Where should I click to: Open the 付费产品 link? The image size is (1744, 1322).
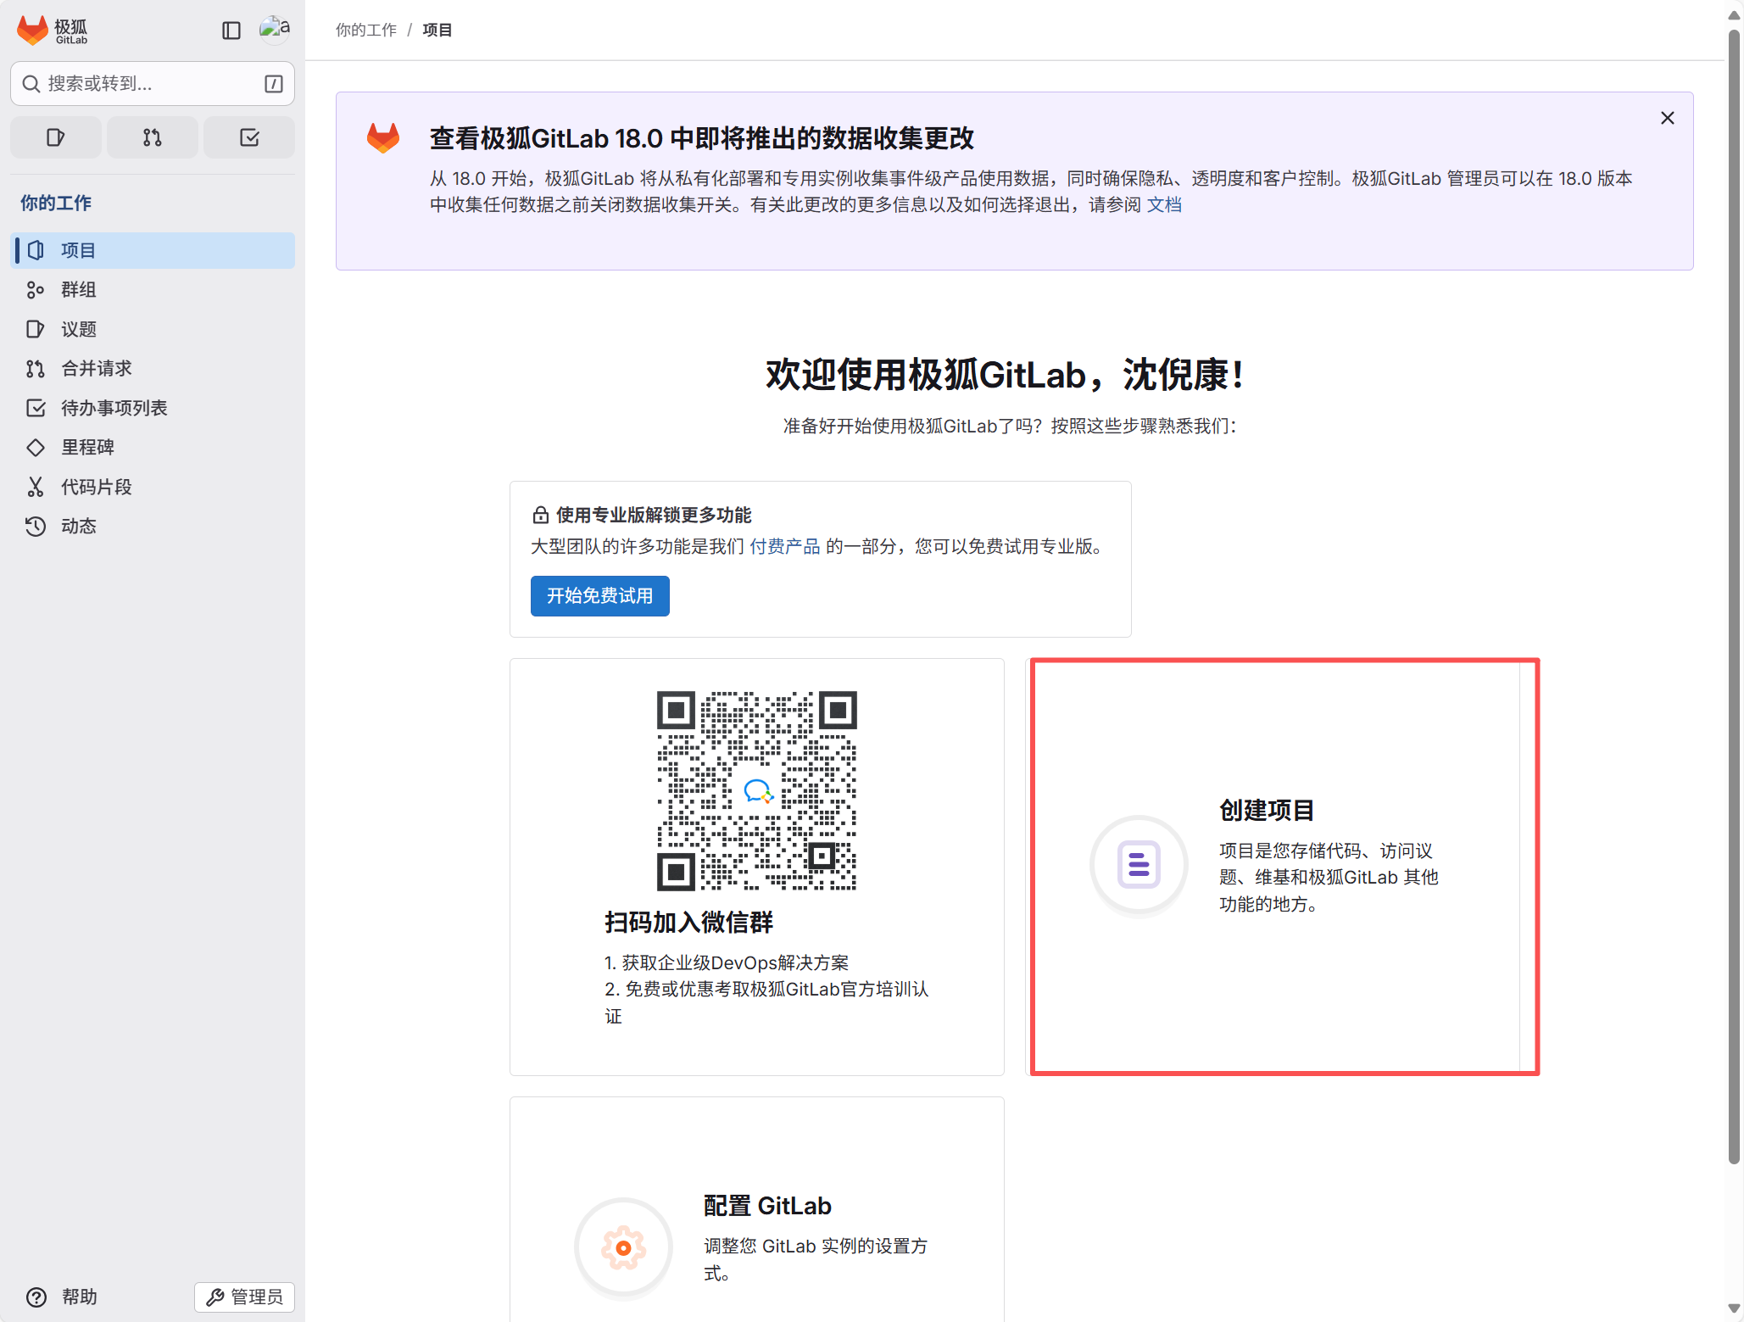pyautogui.click(x=785, y=547)
